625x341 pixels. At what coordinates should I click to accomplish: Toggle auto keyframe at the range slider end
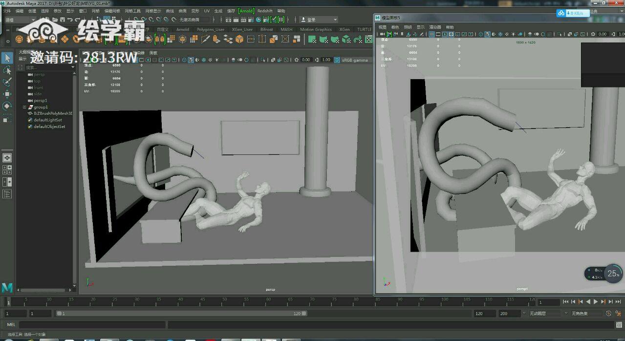pyautogui.click(x=608, y=314)
